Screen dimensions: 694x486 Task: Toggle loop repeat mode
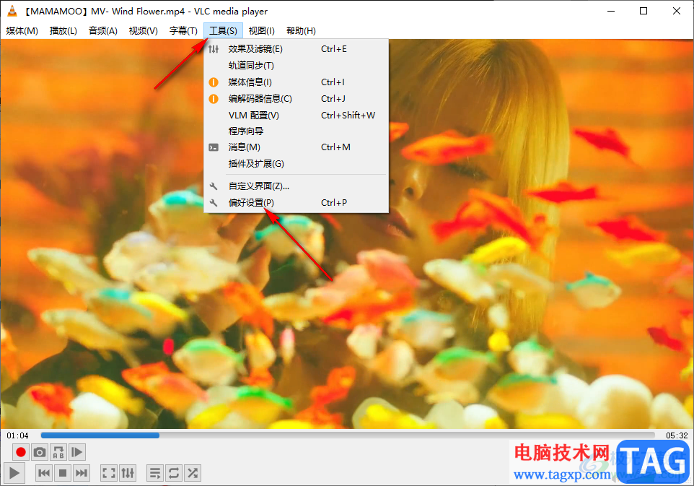(x=174, y=473)
